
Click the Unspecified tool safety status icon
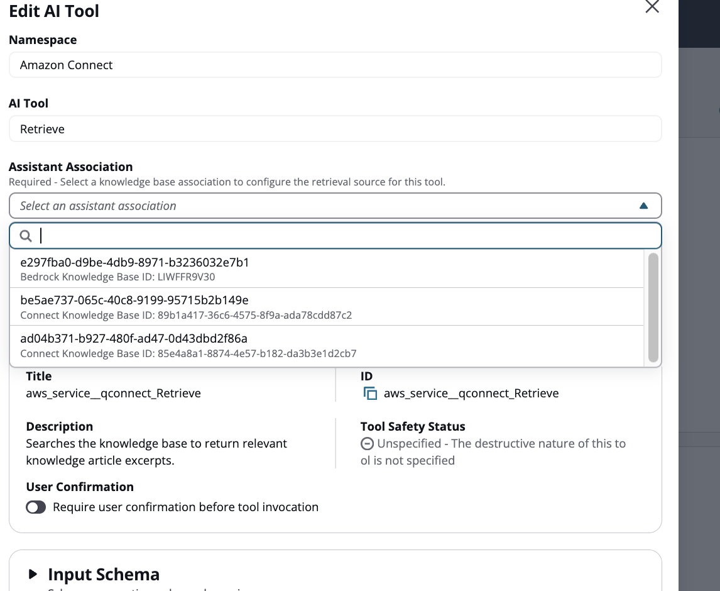(367, 444)
